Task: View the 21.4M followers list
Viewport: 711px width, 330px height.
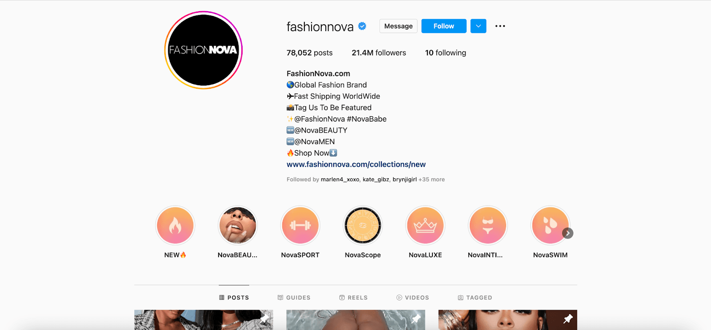Action: [379, 53]
